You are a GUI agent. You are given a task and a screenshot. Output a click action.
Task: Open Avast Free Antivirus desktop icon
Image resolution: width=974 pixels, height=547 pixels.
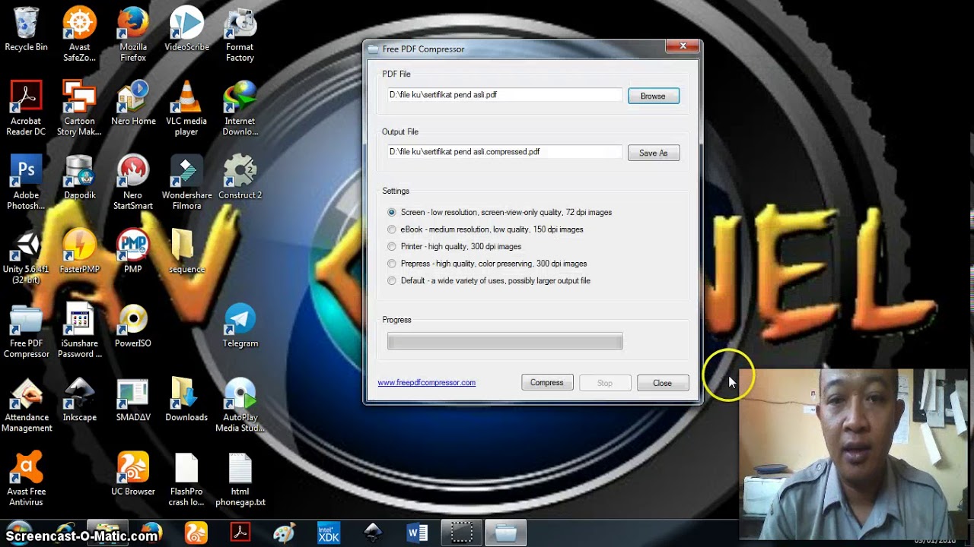tap(26, 479)
